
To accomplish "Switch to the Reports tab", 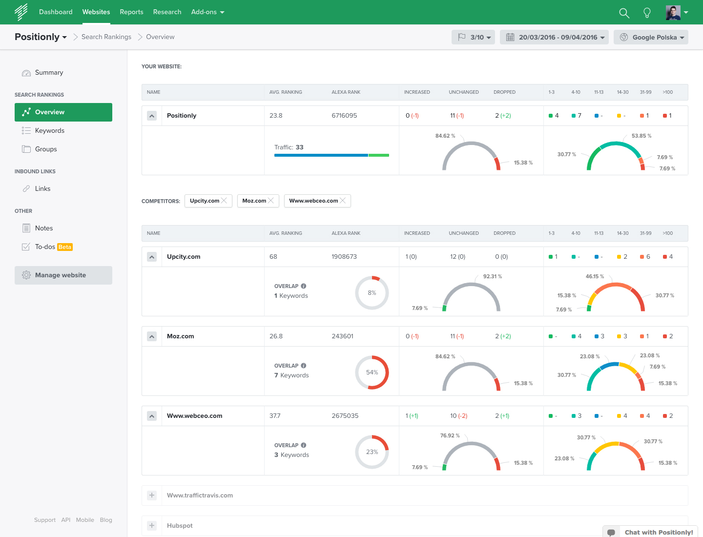I will 131,12.
